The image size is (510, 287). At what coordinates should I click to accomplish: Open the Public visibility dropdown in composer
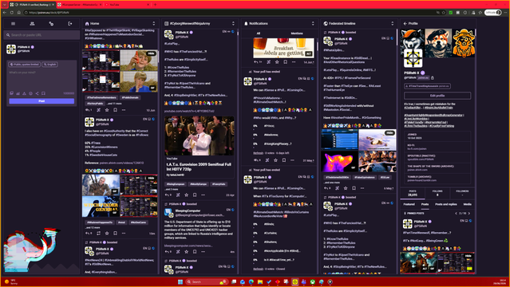click(25, 65)
